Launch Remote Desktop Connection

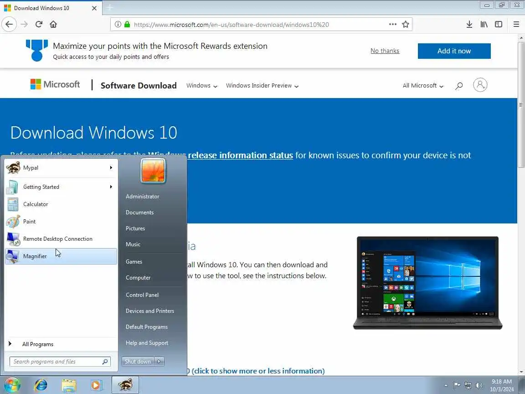(61, 239)
